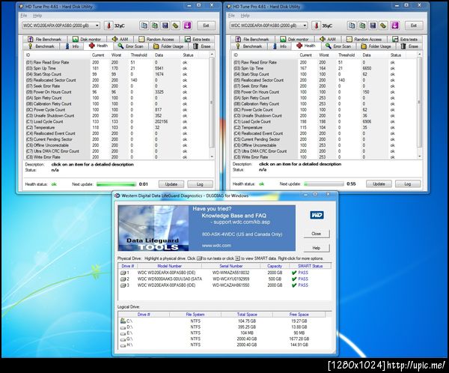
Task: Click Update button in left HD Tune window
Action: (x=171, y=184)
